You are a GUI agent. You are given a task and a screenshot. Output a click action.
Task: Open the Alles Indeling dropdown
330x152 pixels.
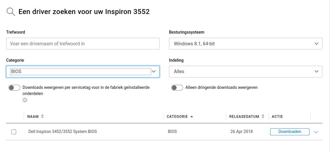[246, 72]
